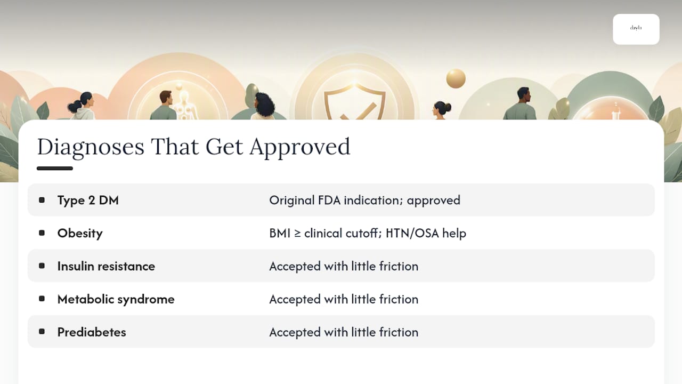This screenshot has height=384, width=682.
Task: Click the golden sphere in the banner
Action: (456, 78)
